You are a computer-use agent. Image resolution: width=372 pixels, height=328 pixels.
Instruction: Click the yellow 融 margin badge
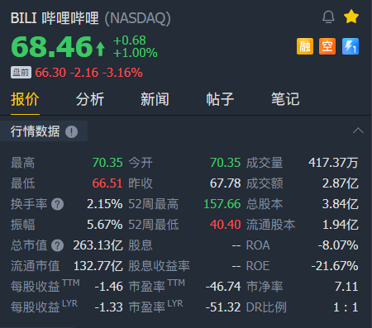coord(305,46)
